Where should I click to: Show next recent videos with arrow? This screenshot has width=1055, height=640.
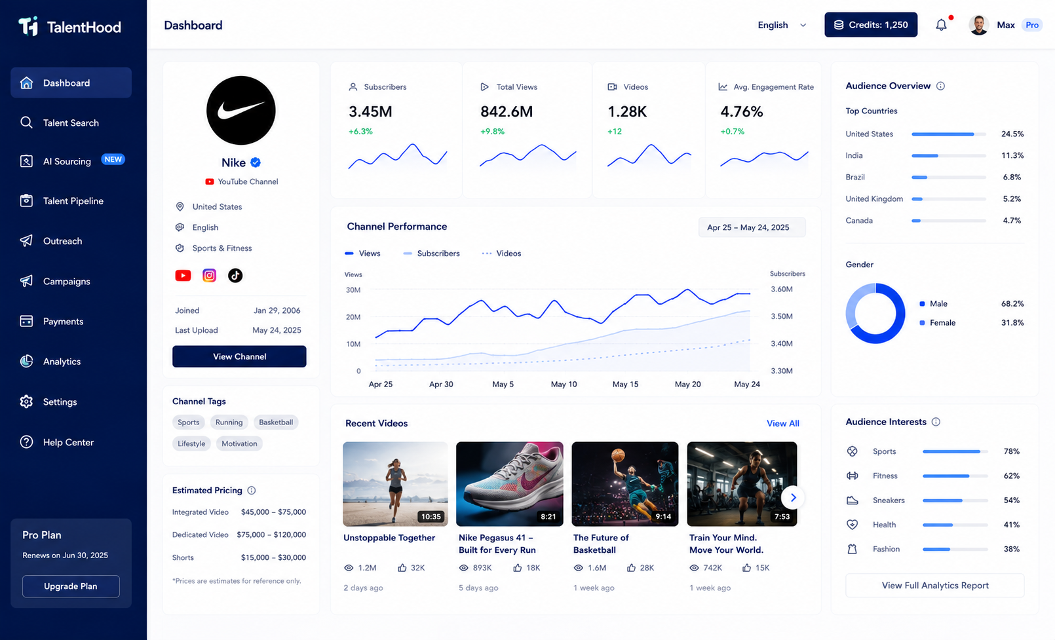[x=793, y=498]
